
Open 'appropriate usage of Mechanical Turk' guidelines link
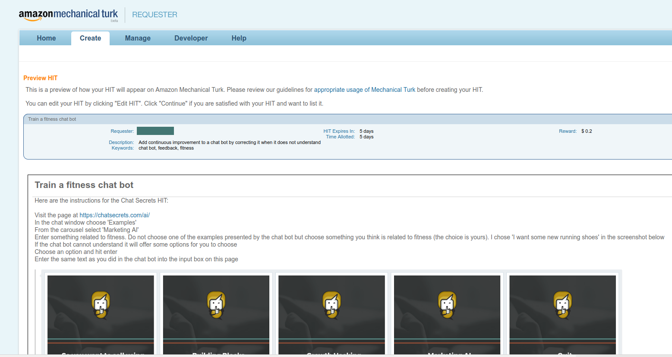365,90
